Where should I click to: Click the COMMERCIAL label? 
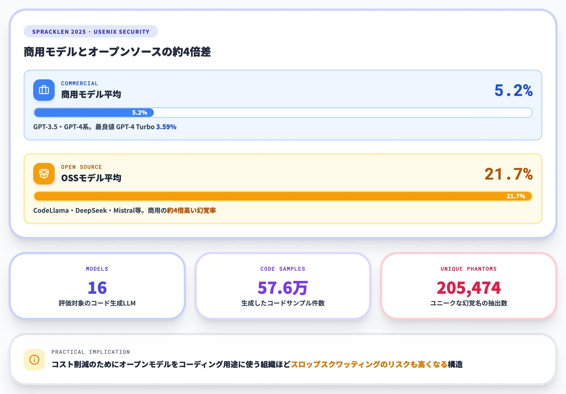click(x=80, y=83)
